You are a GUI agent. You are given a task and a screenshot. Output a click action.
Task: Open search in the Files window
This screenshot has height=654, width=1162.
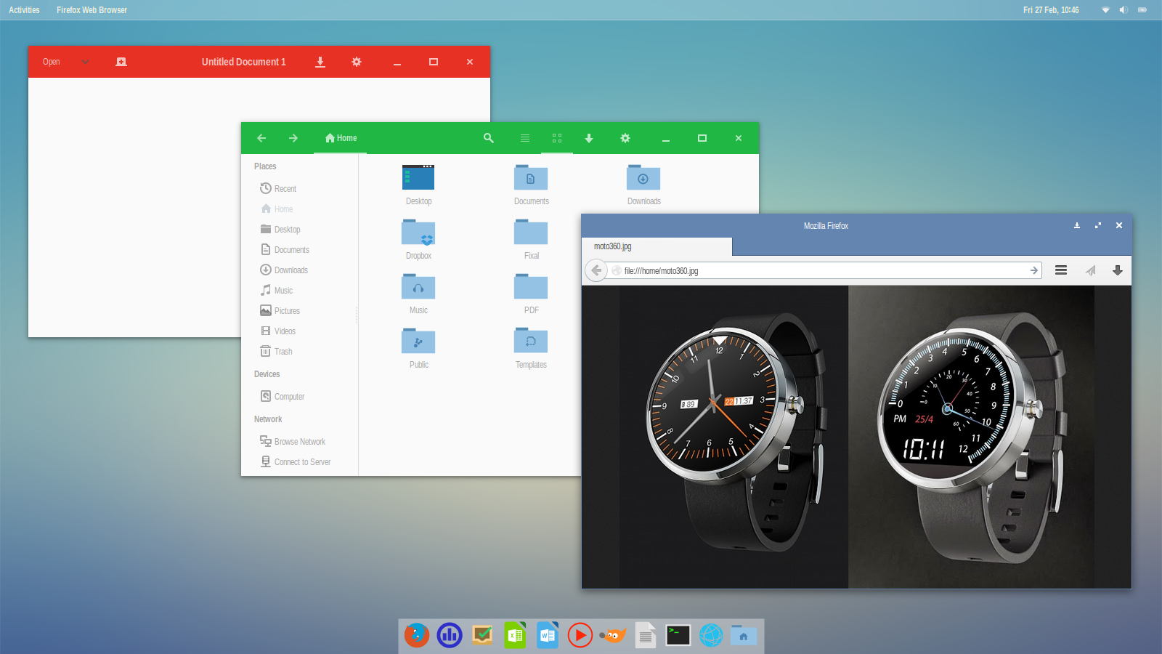pos(489,138)
